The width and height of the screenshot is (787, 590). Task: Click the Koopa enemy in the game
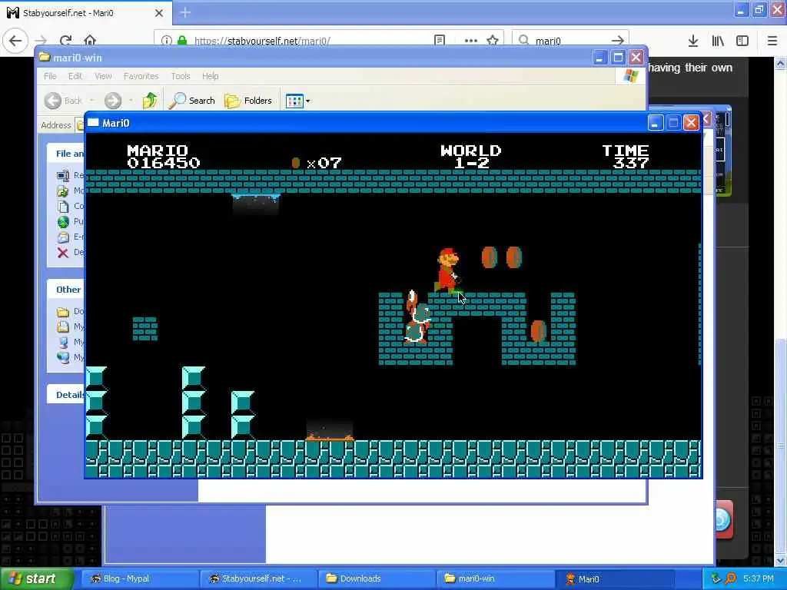pos(417,318)
